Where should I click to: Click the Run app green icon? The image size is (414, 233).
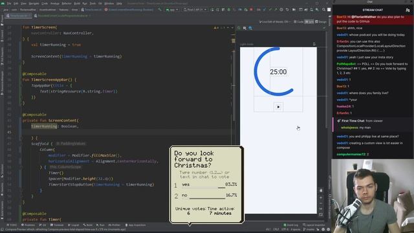[x=212, y=10]
